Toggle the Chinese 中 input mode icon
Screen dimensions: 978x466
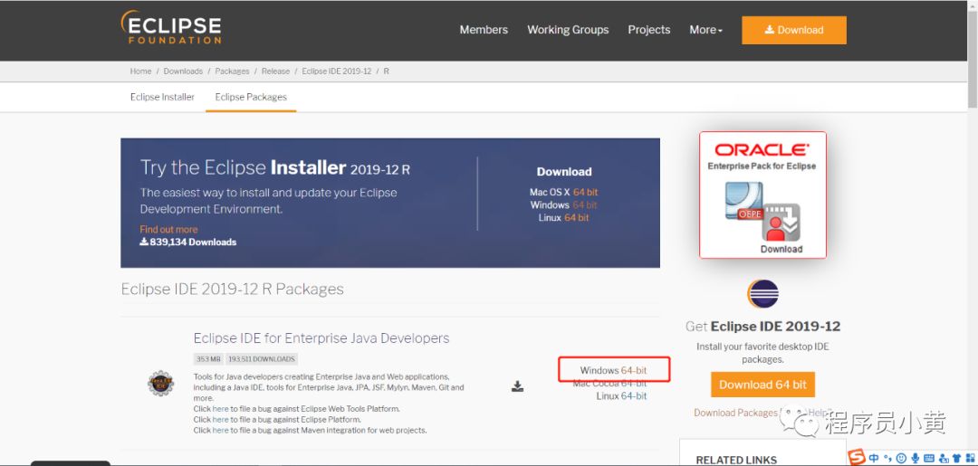coord(874,459)
